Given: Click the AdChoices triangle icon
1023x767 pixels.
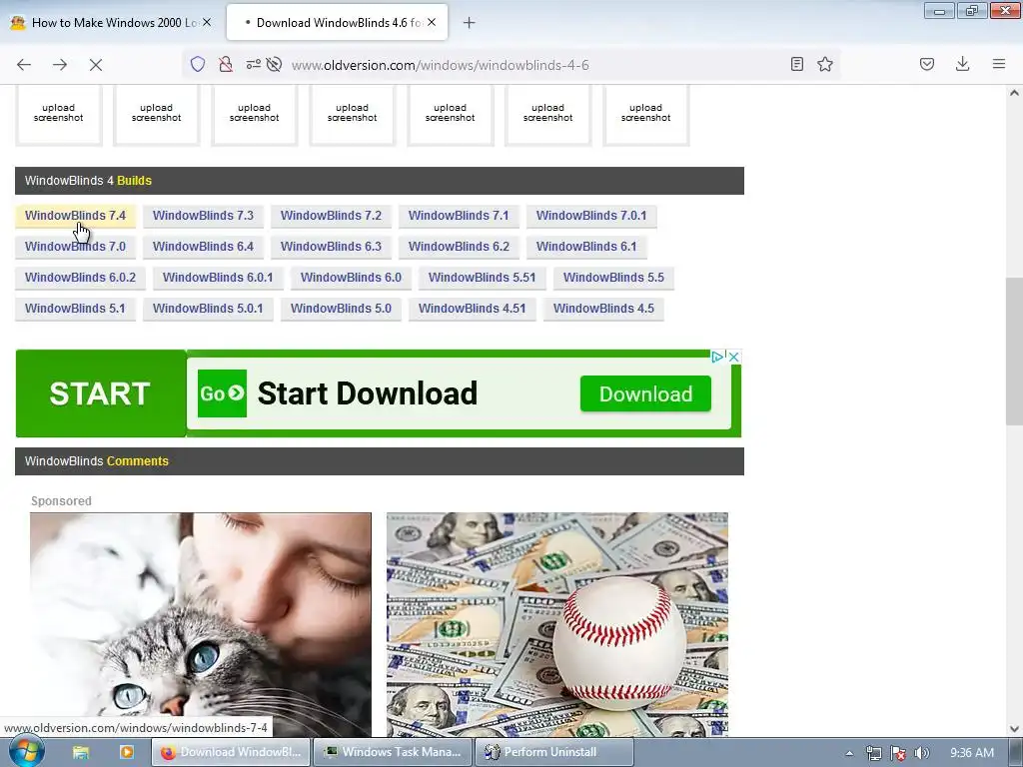Looking at the screenshot, I should point(717,357).
